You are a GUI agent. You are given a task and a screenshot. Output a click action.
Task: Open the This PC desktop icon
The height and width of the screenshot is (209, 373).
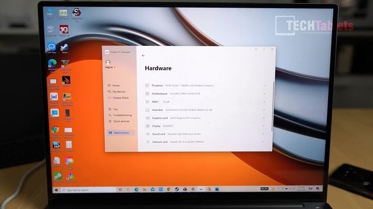pos(50,13)
